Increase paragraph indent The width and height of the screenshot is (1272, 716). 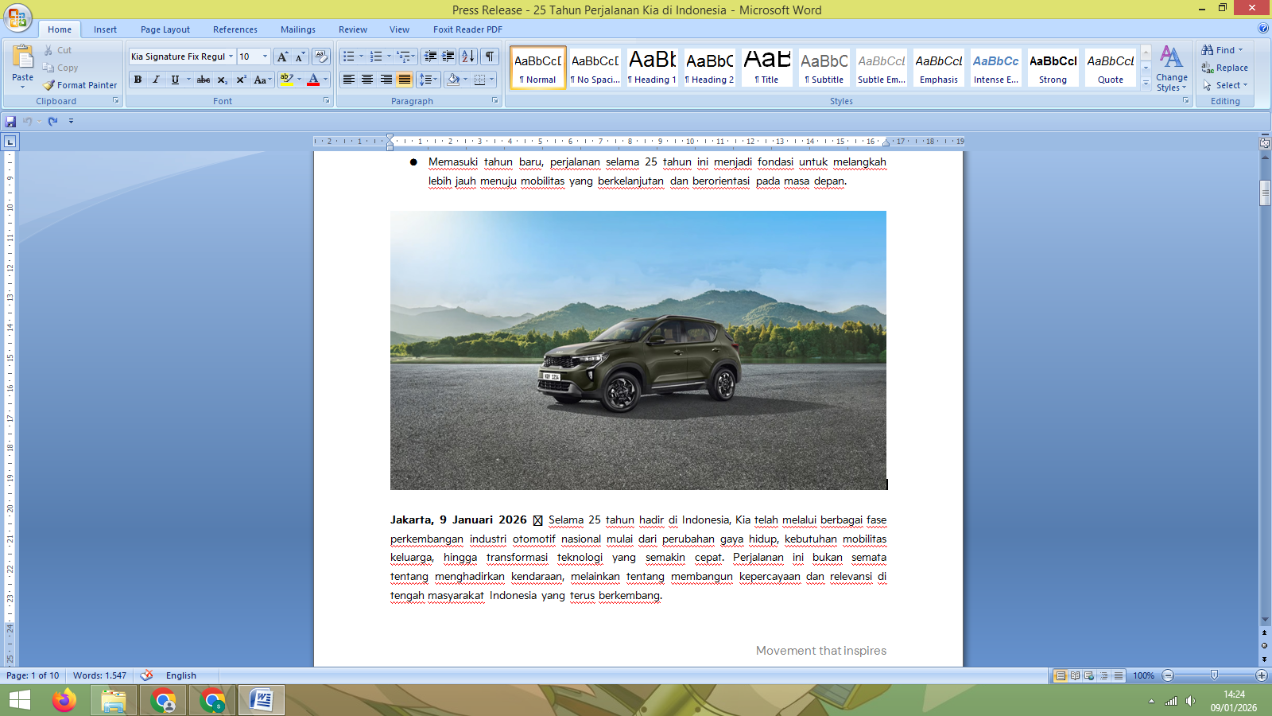(448, 56)
